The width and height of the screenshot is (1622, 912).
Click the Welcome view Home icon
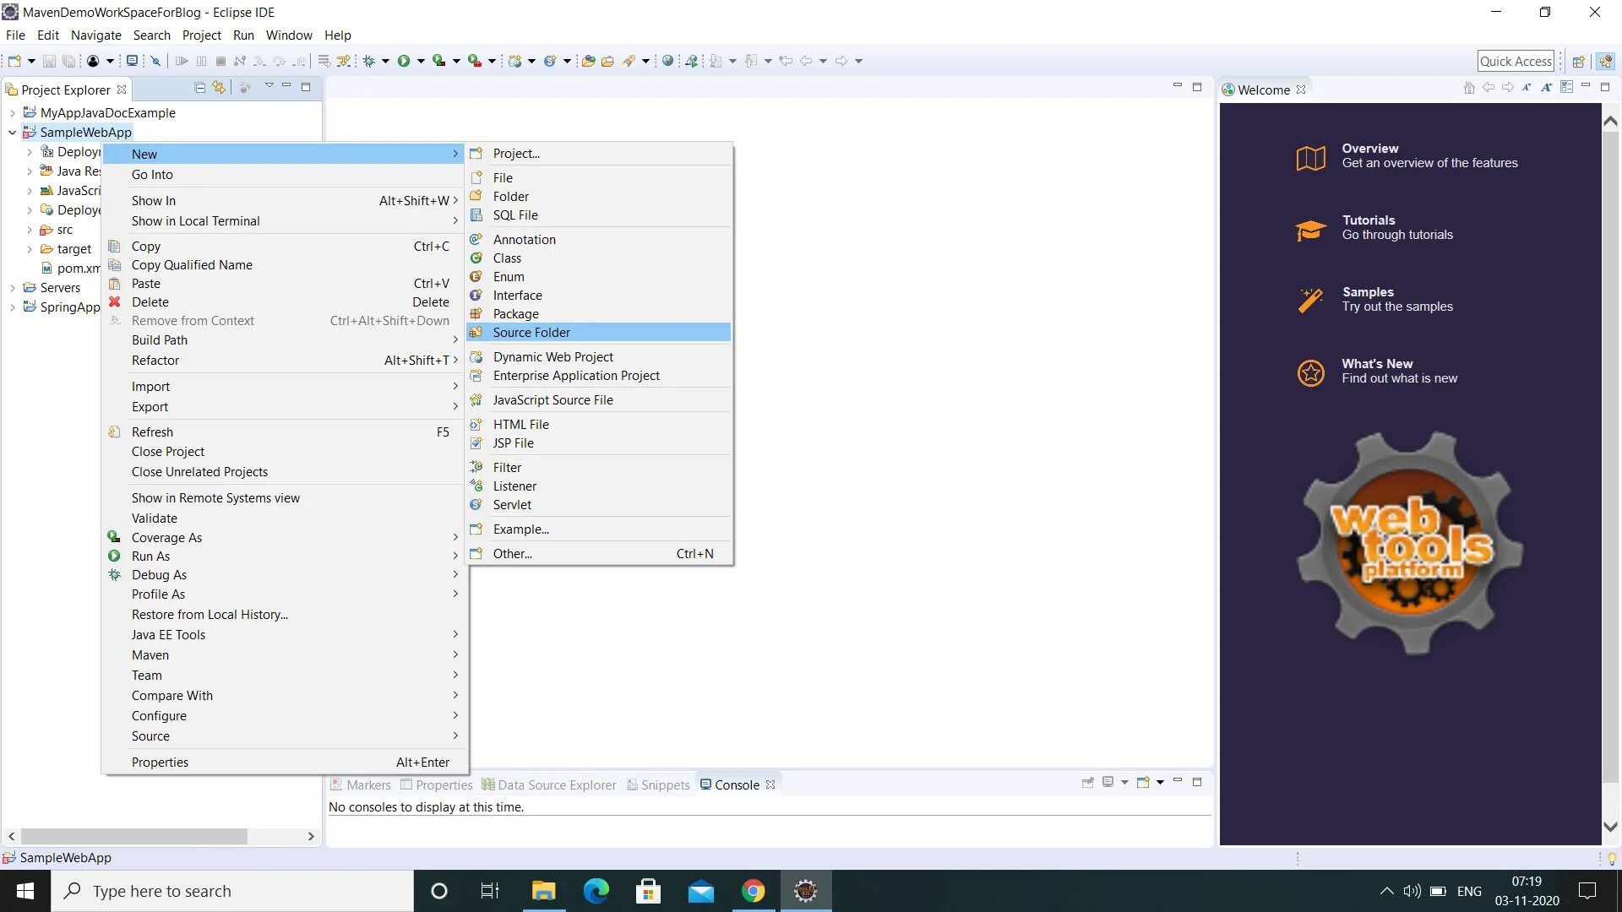coord(1469,88)
